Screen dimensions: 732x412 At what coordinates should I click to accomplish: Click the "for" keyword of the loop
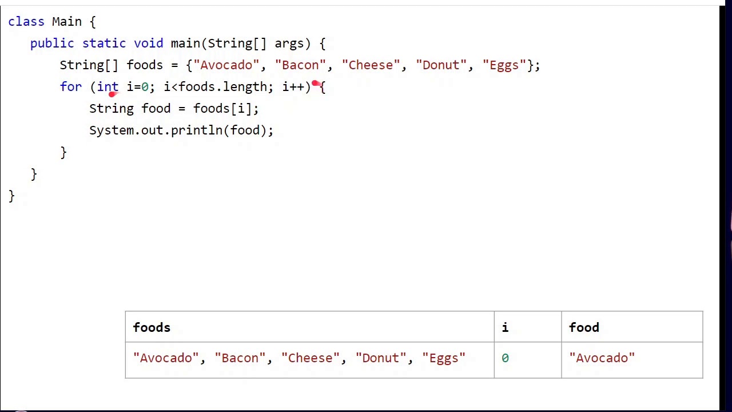pos(70,87)
